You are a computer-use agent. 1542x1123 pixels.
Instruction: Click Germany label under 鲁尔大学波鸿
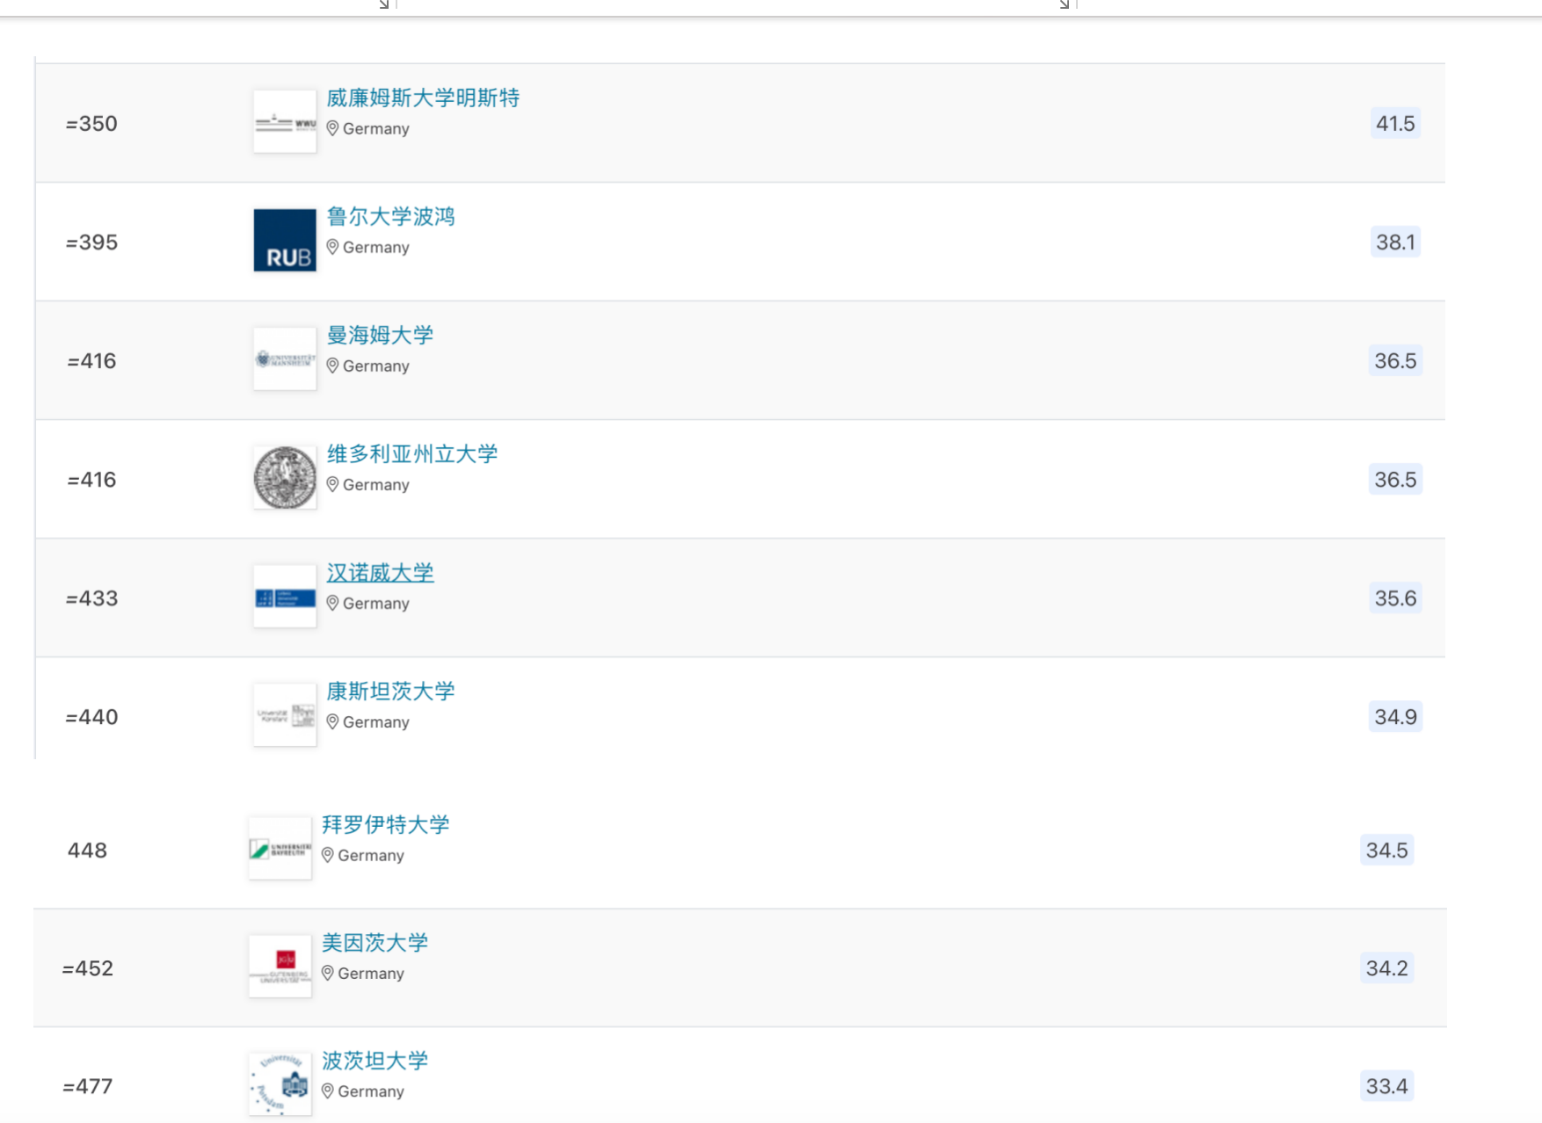[x=376, y=248]
